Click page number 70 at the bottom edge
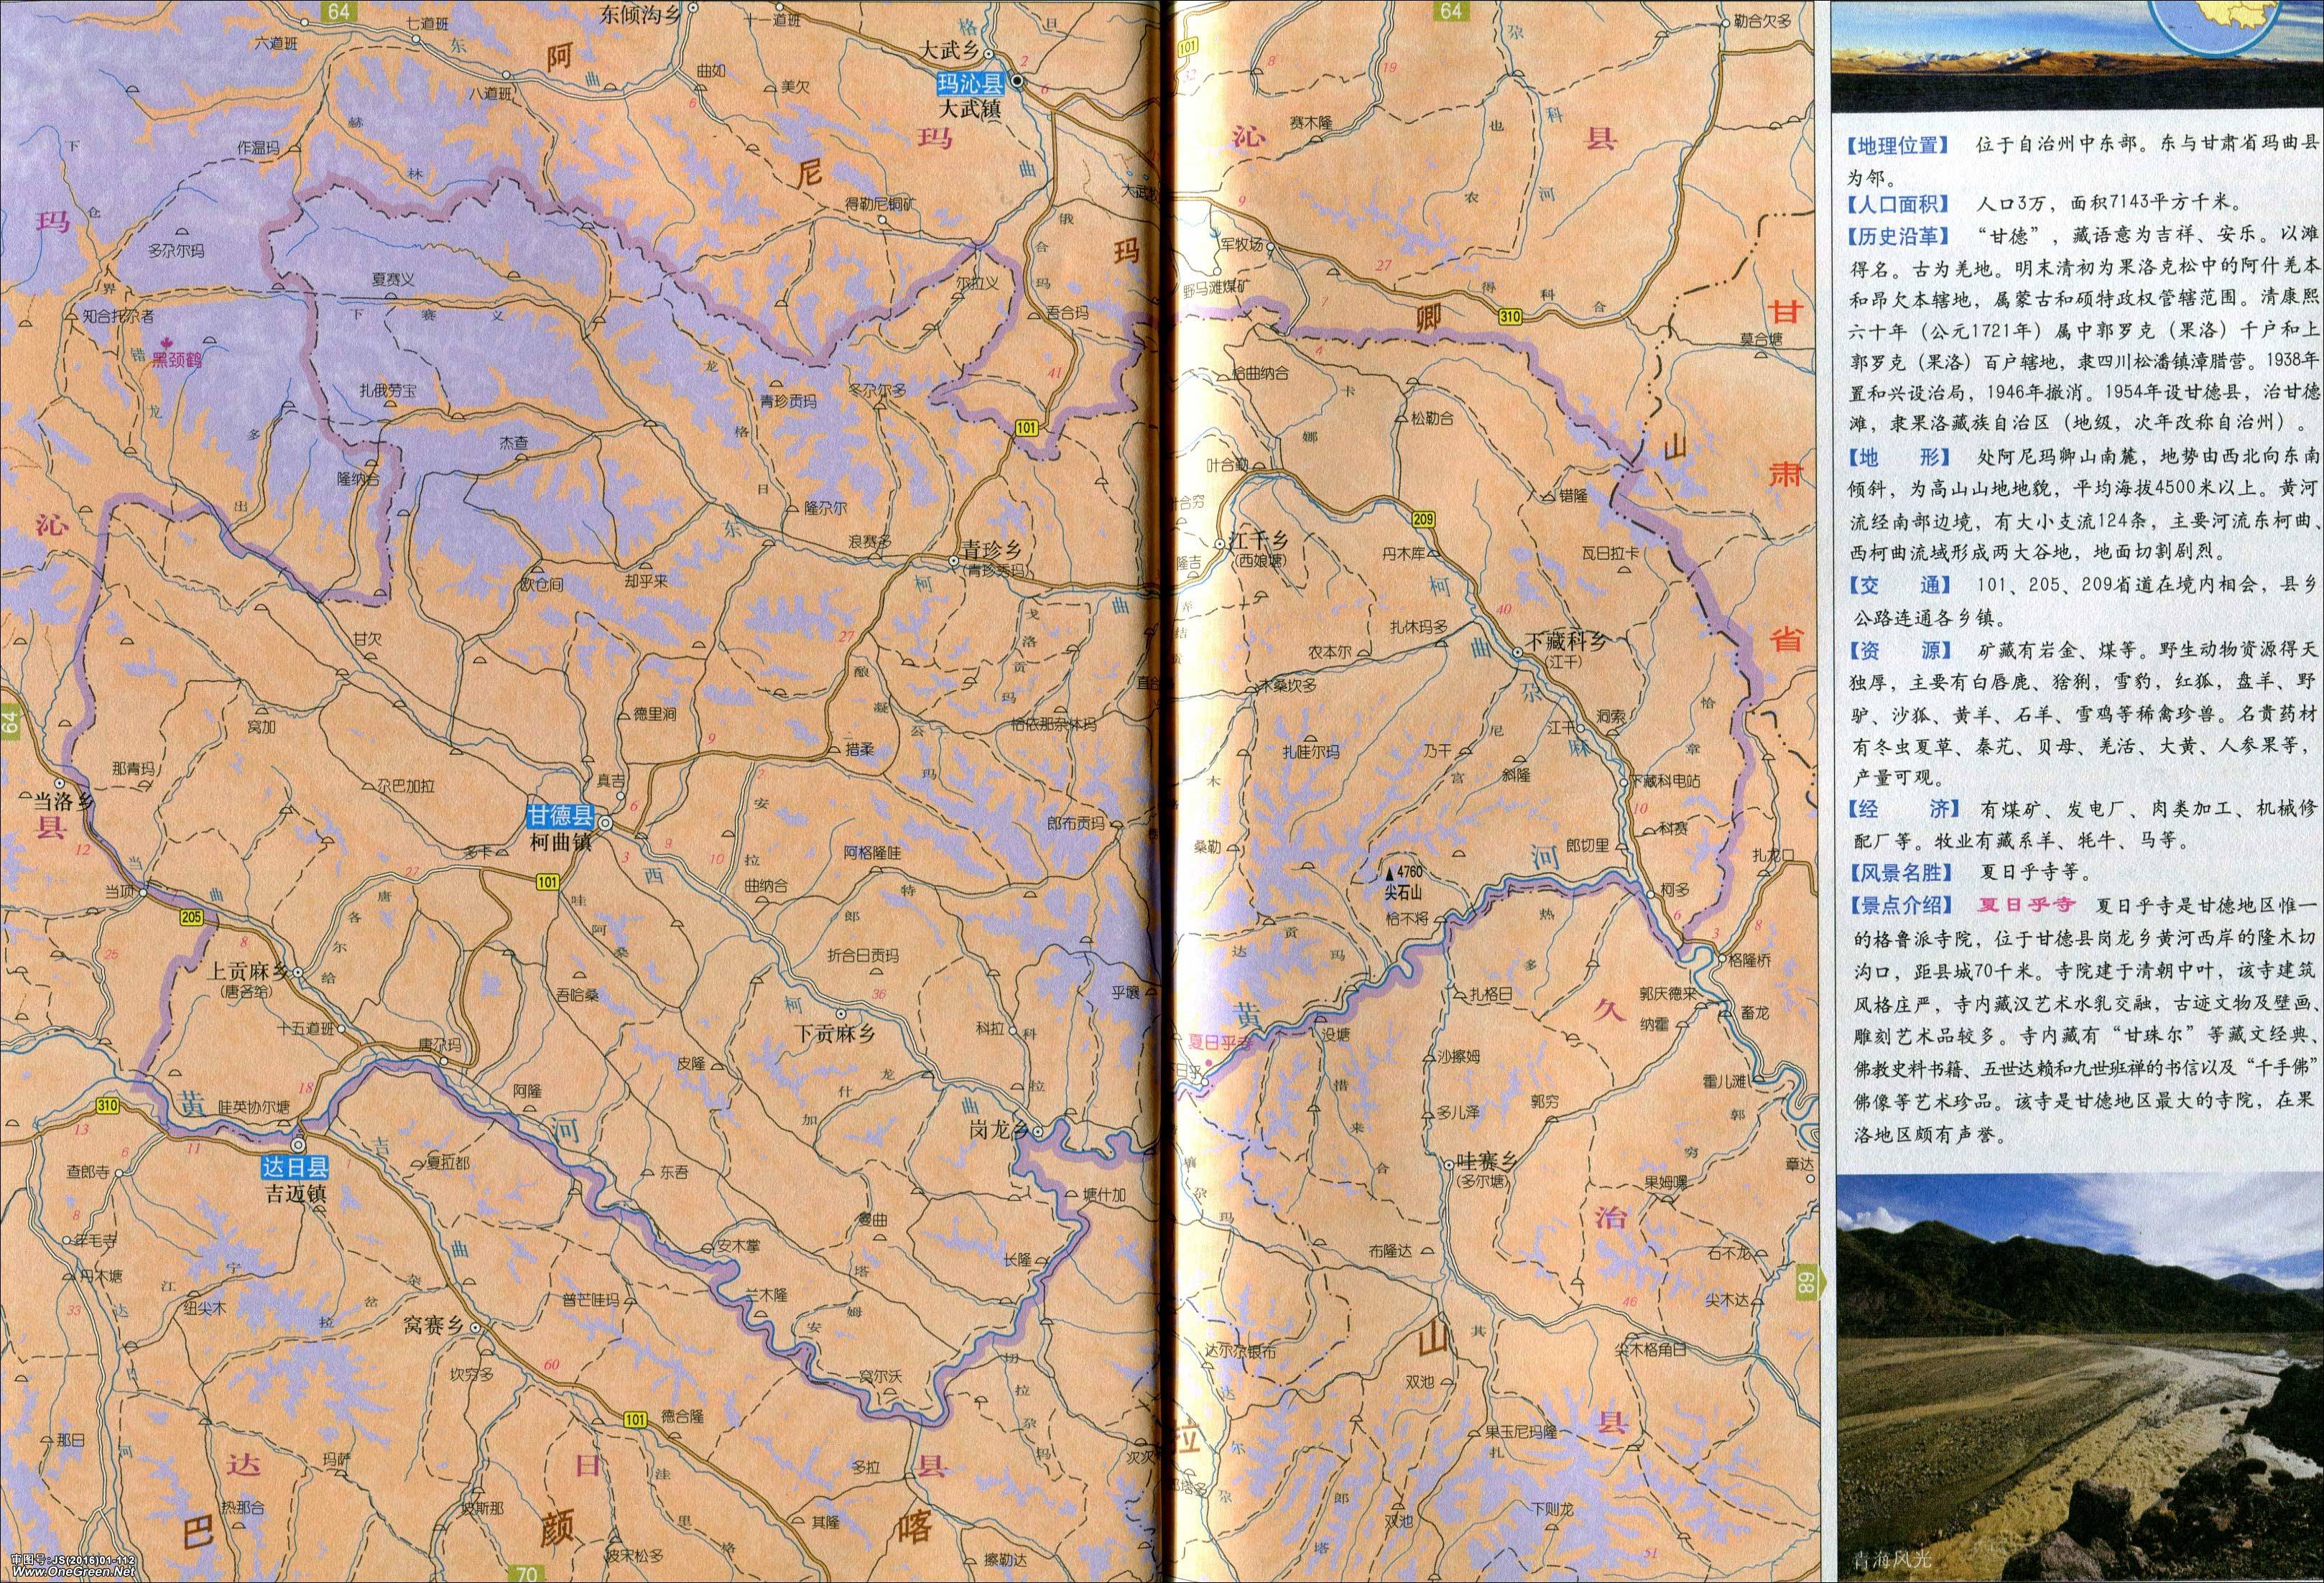Image resolution: width=2324 pixels, height=1583 pixels. tap(527, 1573)
